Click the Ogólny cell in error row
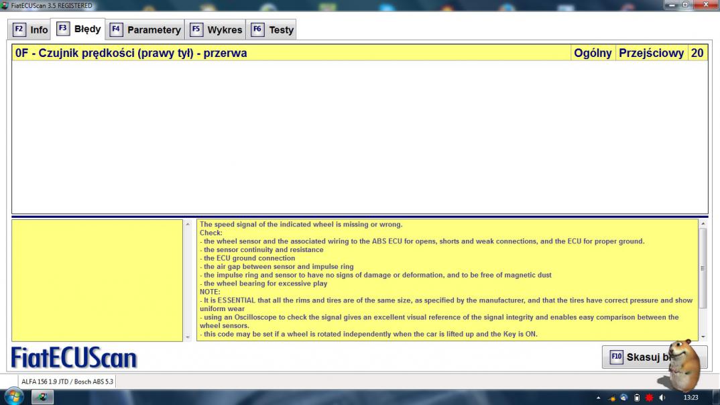Viewport: 720px width, 405px height. tap(593, 53)
